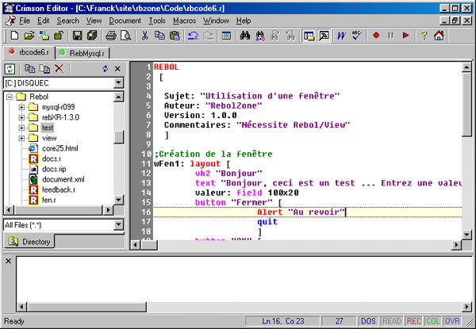Open the home page house icon

439,36
